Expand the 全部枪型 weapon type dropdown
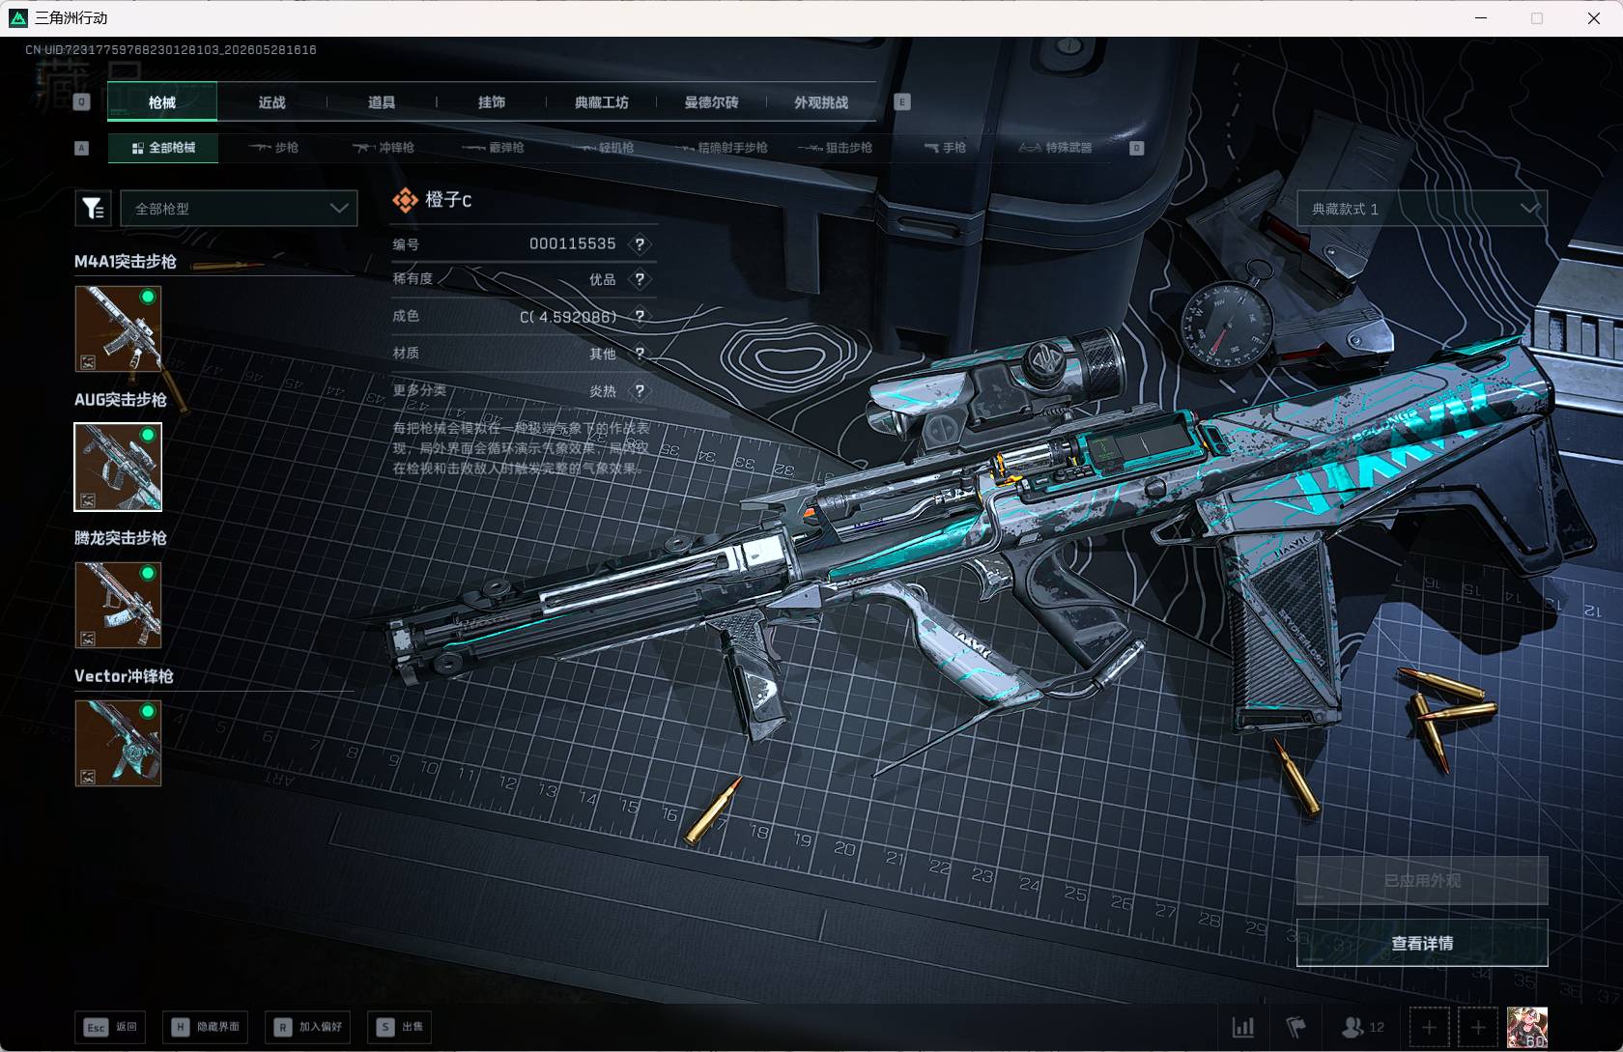This screenshot has width=1623, height=1052. [x=239, y=209]
